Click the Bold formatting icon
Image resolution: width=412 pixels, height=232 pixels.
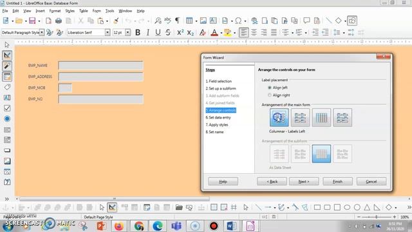pyautogui.click(x=138, y=32)
